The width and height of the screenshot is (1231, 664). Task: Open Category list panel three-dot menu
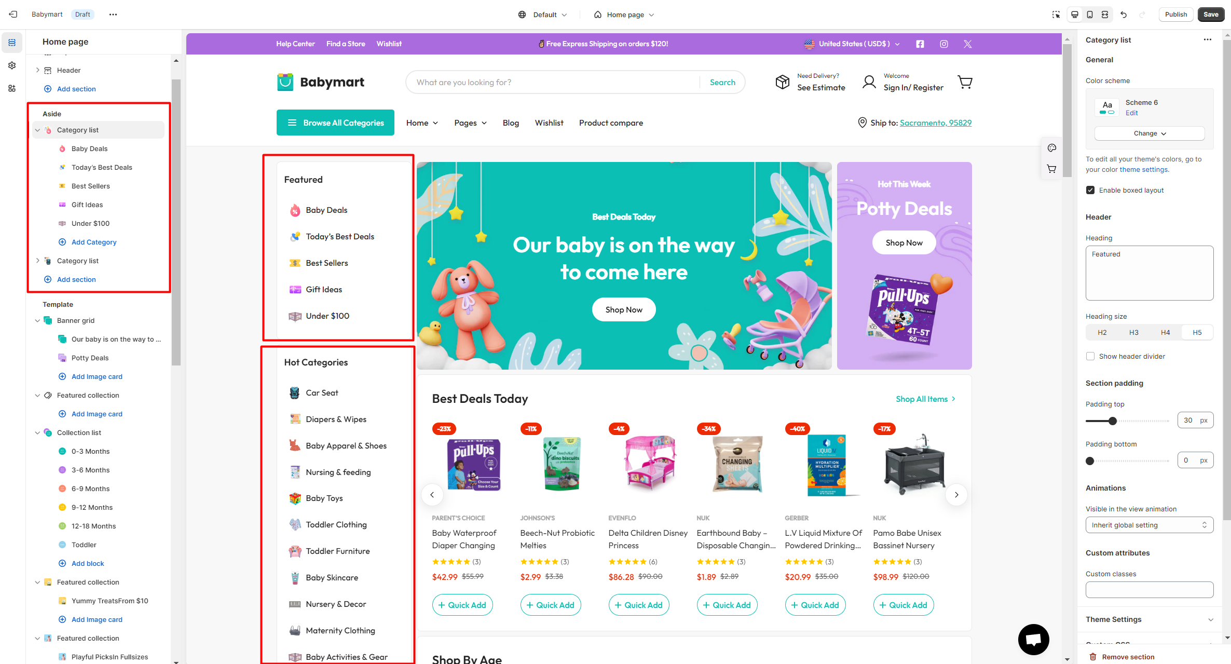[1208, 40]
